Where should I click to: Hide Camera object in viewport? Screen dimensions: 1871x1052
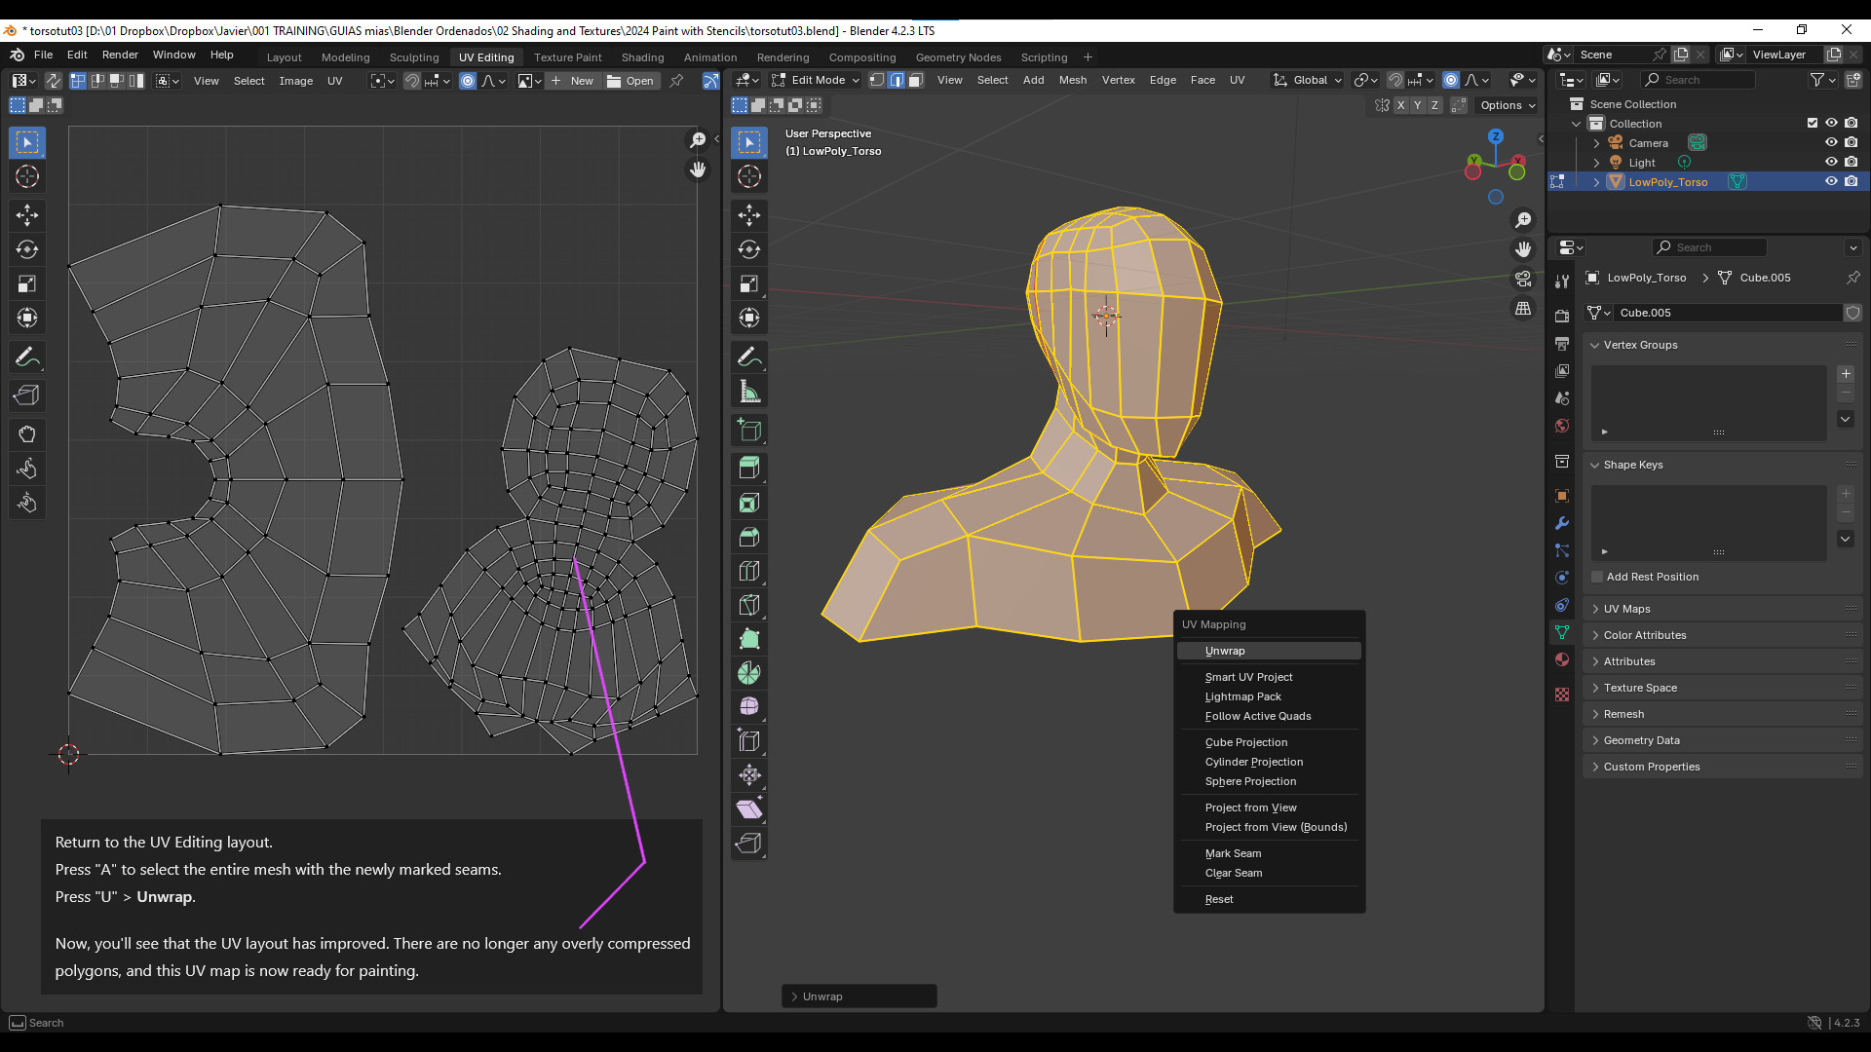(x=1831, y=142)
